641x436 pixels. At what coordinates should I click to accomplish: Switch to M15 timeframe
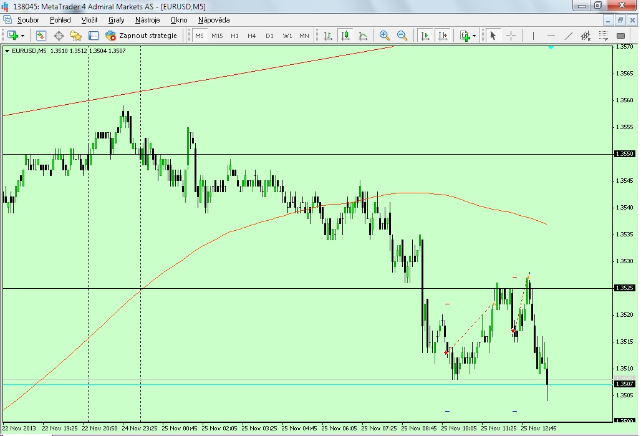pos(217,36)
